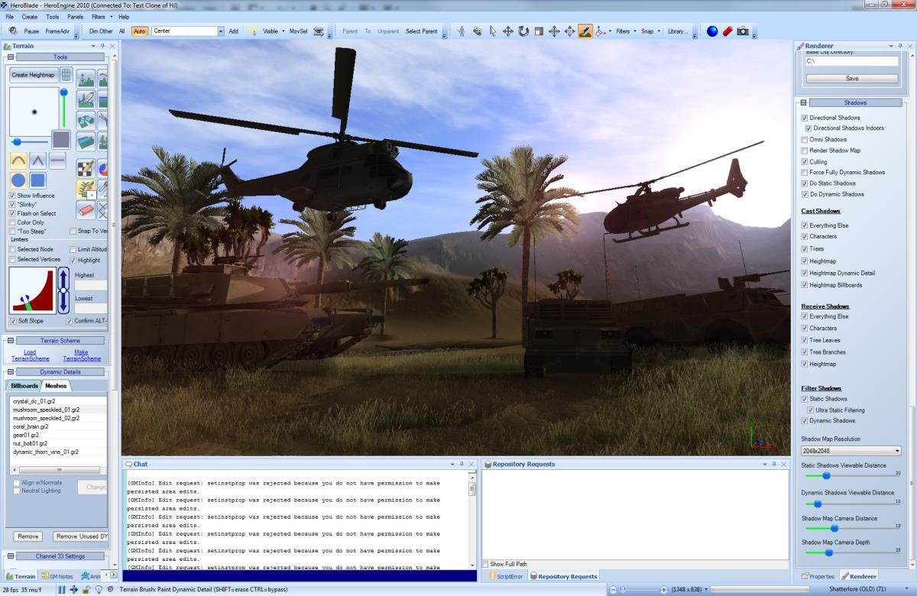Screen dimensions: 917x596
Task: Click the movement mode icon beside MovSel
Action: (x=319, y=31)
